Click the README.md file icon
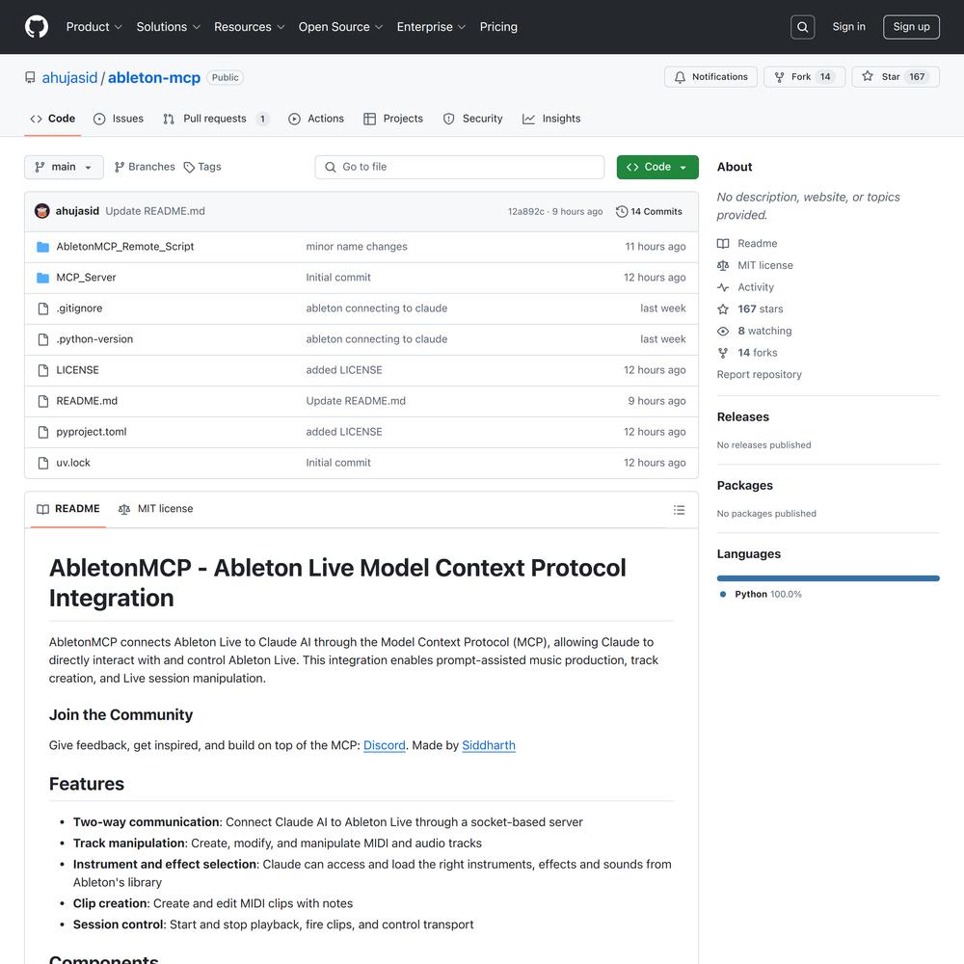 43,401
